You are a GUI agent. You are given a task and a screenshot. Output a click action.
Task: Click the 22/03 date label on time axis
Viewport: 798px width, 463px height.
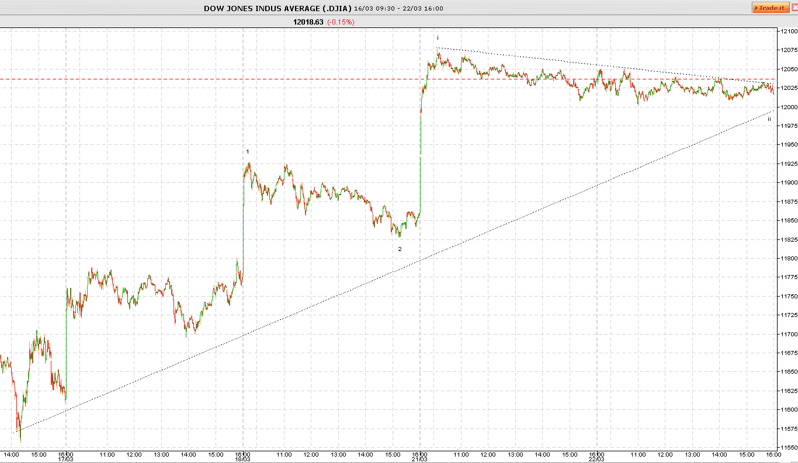[596, 459]
